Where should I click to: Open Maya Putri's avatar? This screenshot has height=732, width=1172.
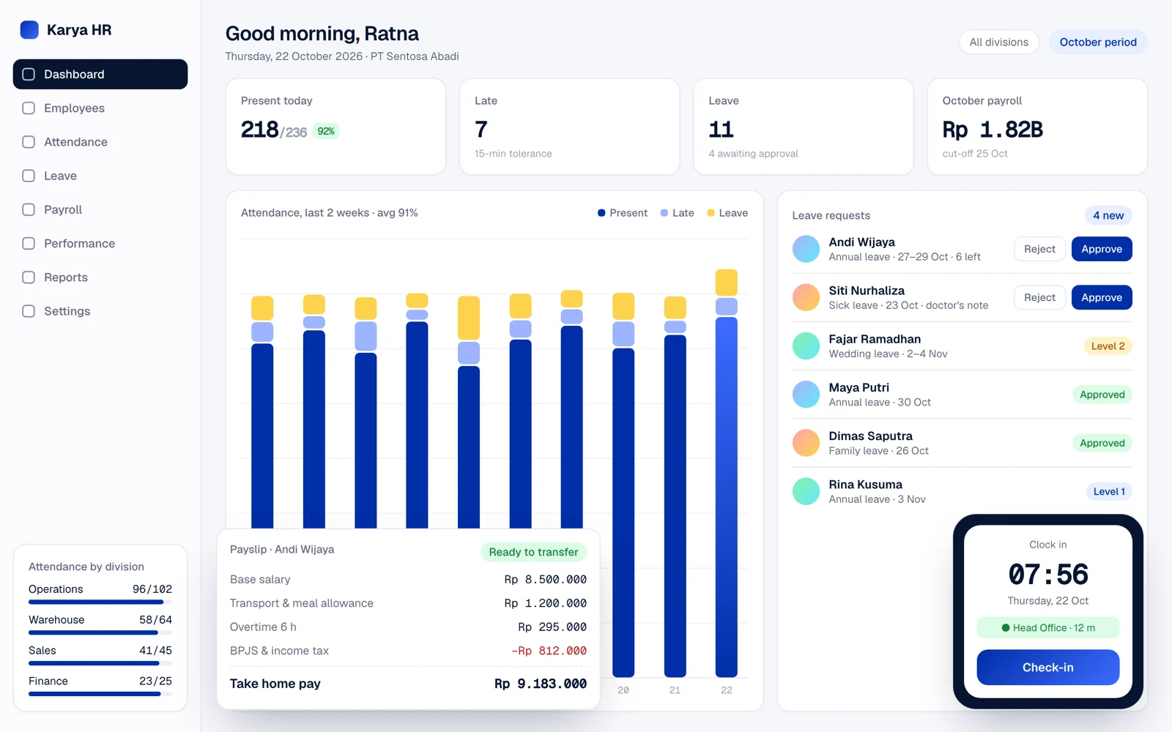click(x=806, y=395)
